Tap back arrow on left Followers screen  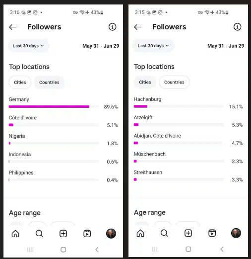coord(13,27)
